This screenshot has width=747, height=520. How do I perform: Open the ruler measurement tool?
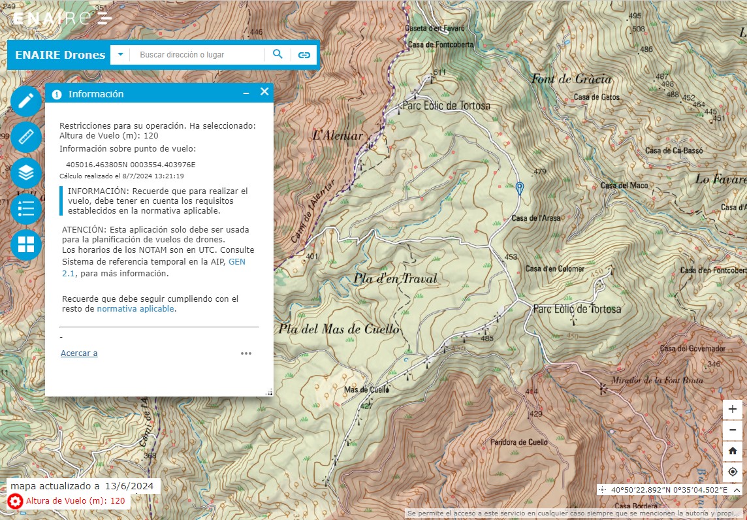[x=26, y=137]
